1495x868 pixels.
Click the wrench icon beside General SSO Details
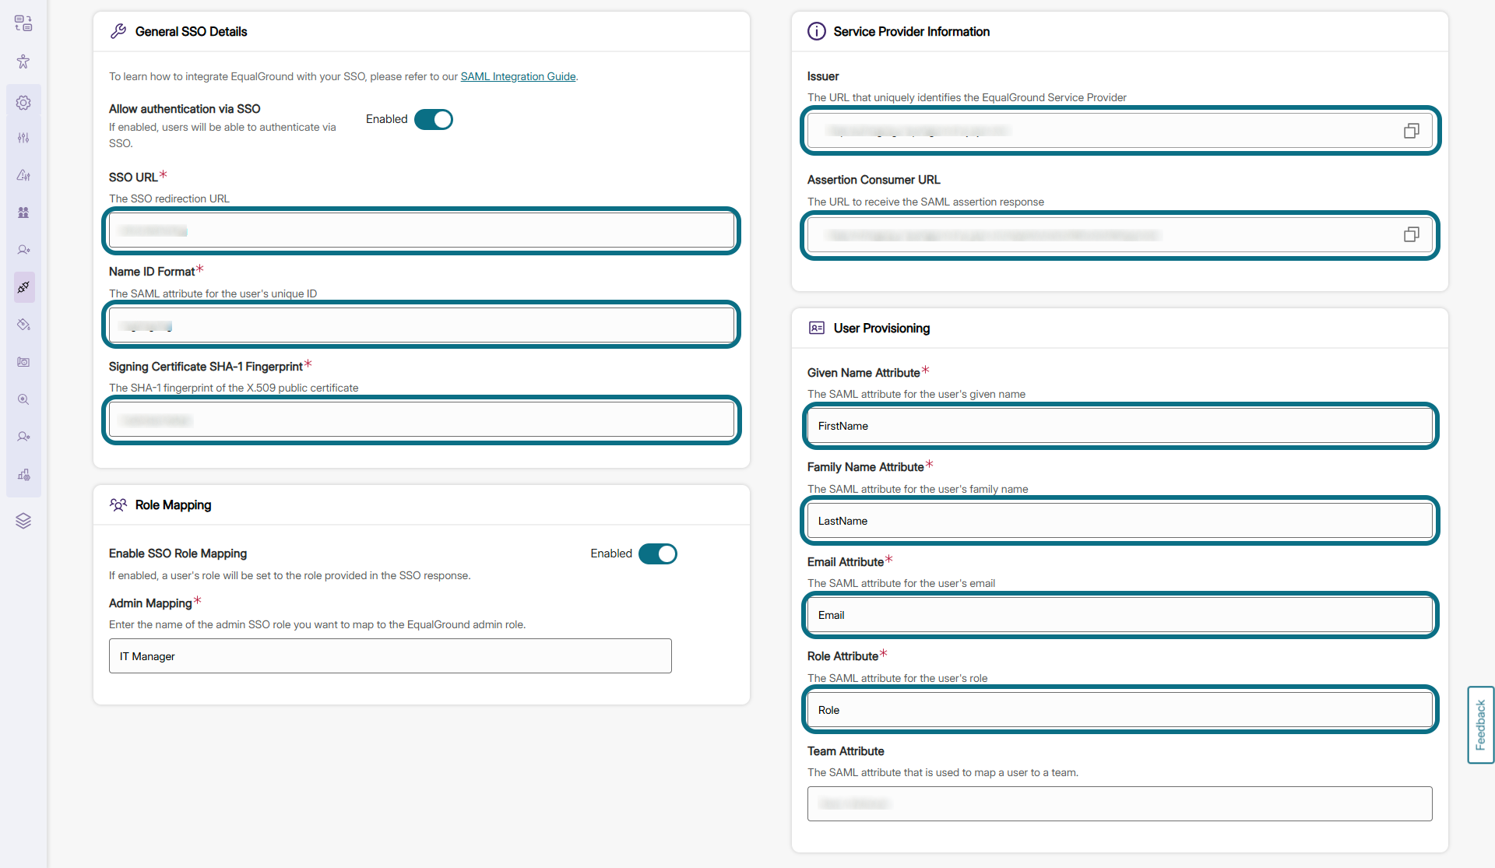[118, 31]
